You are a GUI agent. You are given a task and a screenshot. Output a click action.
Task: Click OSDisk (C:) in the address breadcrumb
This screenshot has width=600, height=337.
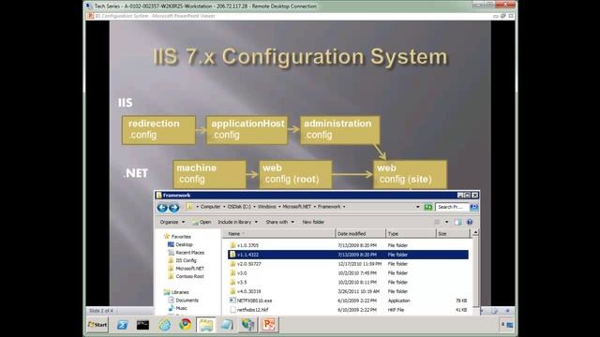[x=239, y=207]
